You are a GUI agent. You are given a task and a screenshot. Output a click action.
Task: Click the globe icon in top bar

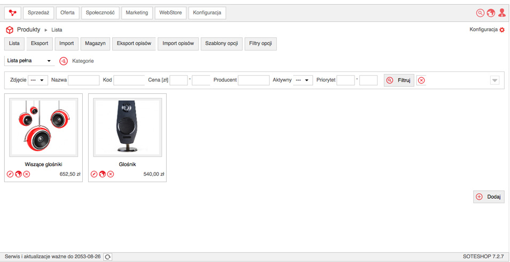[x=491, y=13]
